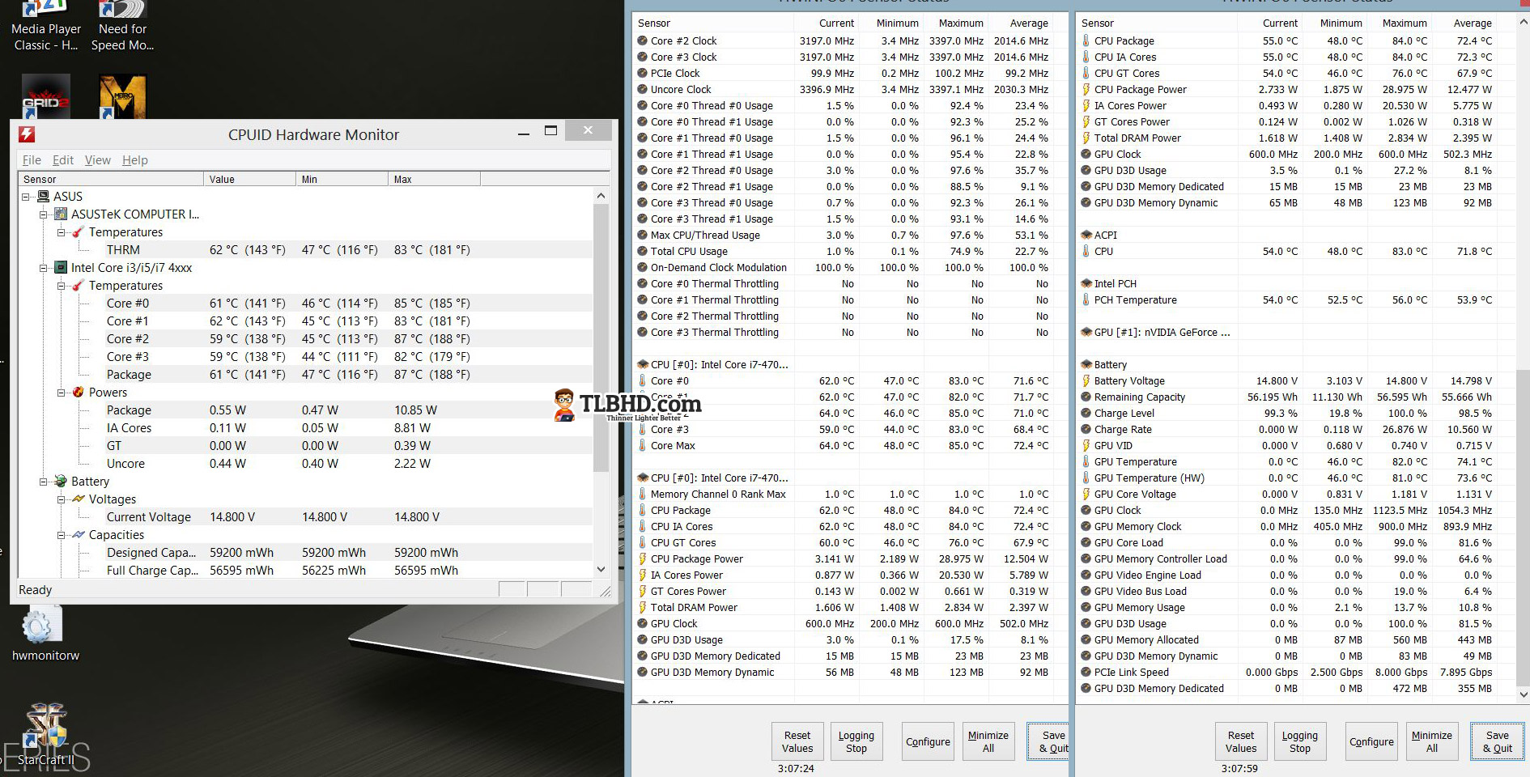Viewport: 1530px width, 777px height.
Task: Click Logging Stop in the left sensor window
Action: (x=856, y=741)
